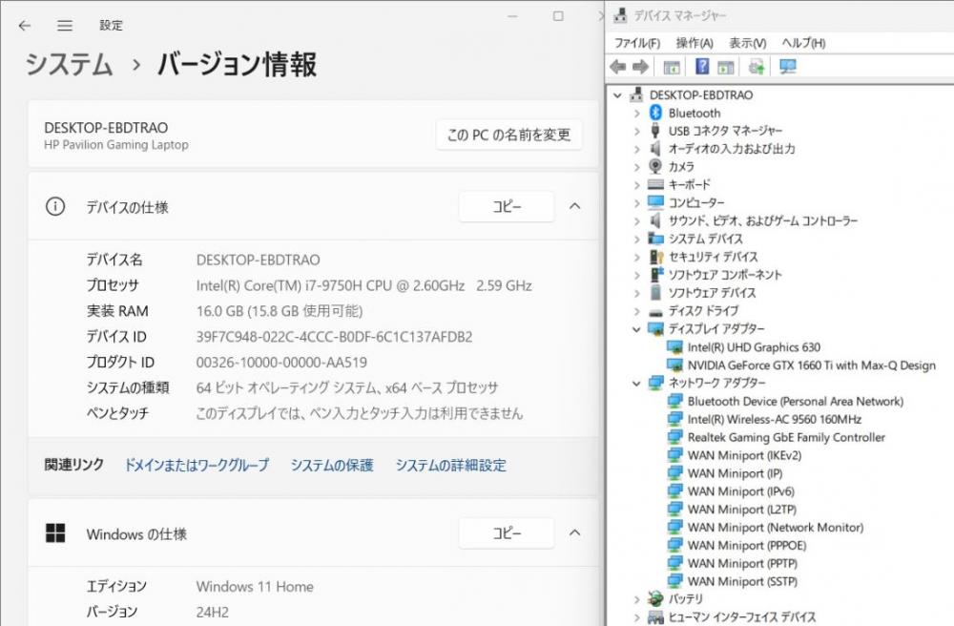Select WAN Miniport (L2TP)

coord(741,510)
